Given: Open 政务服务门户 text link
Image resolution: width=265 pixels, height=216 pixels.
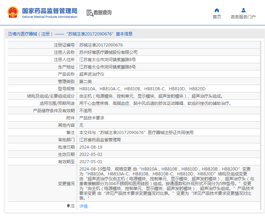Looking at the screenshot, I should [x=243, y=17].
